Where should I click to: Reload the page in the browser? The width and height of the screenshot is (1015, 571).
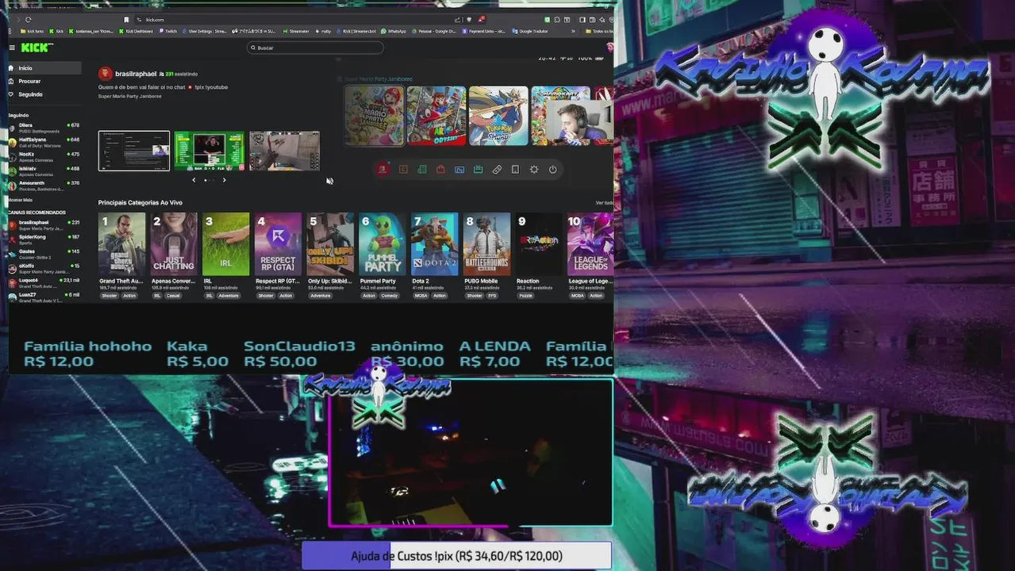[29, 19]
